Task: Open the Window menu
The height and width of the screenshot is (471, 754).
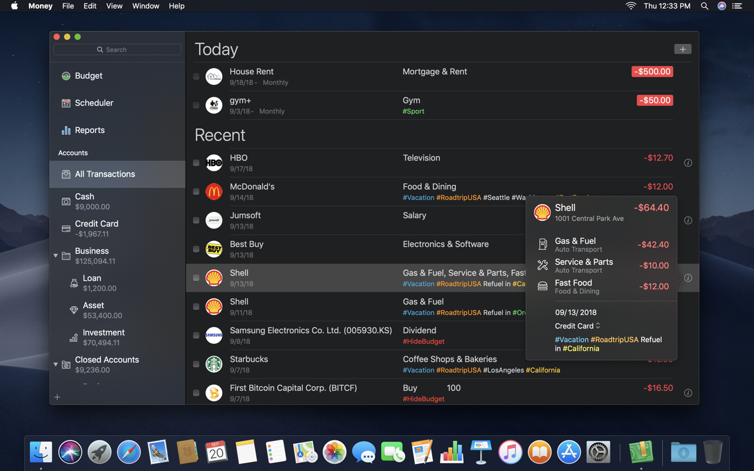Action: tap(145, 6)
